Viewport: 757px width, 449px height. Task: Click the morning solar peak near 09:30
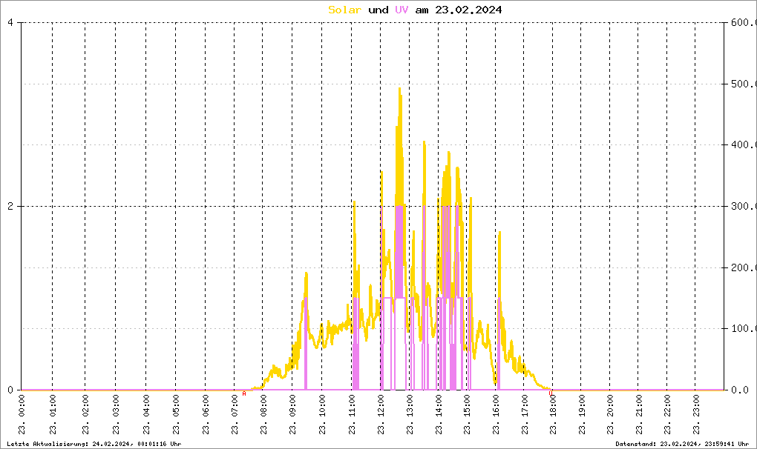click(306, 274)
